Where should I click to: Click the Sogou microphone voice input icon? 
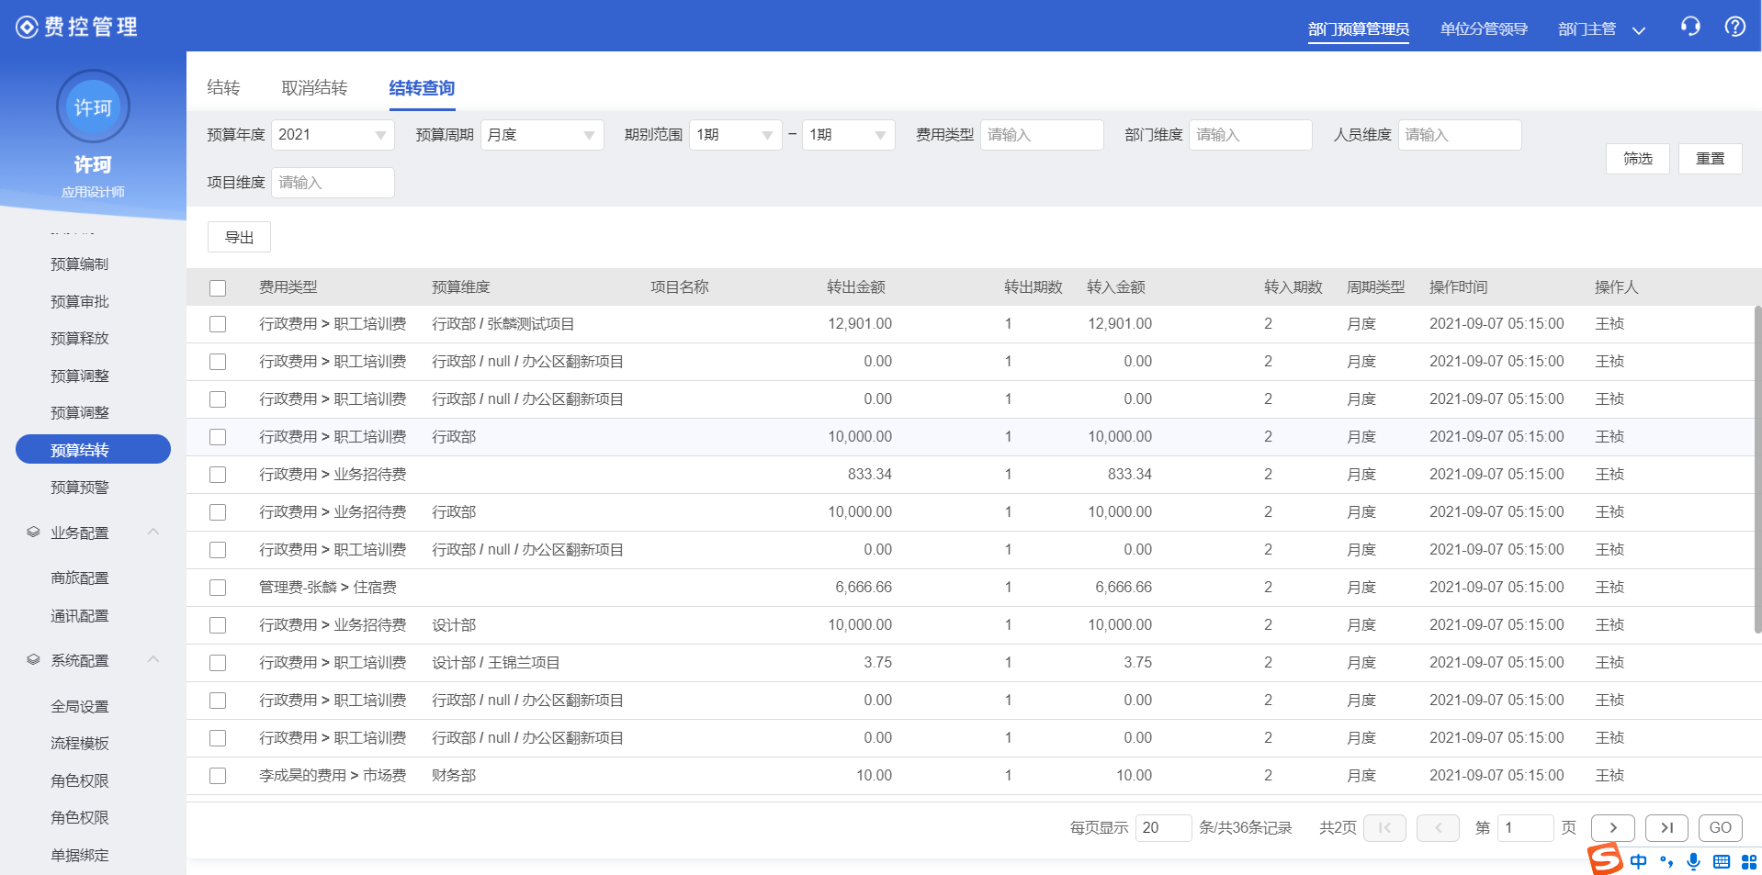pyautogui.click(x=1694, y=861)
